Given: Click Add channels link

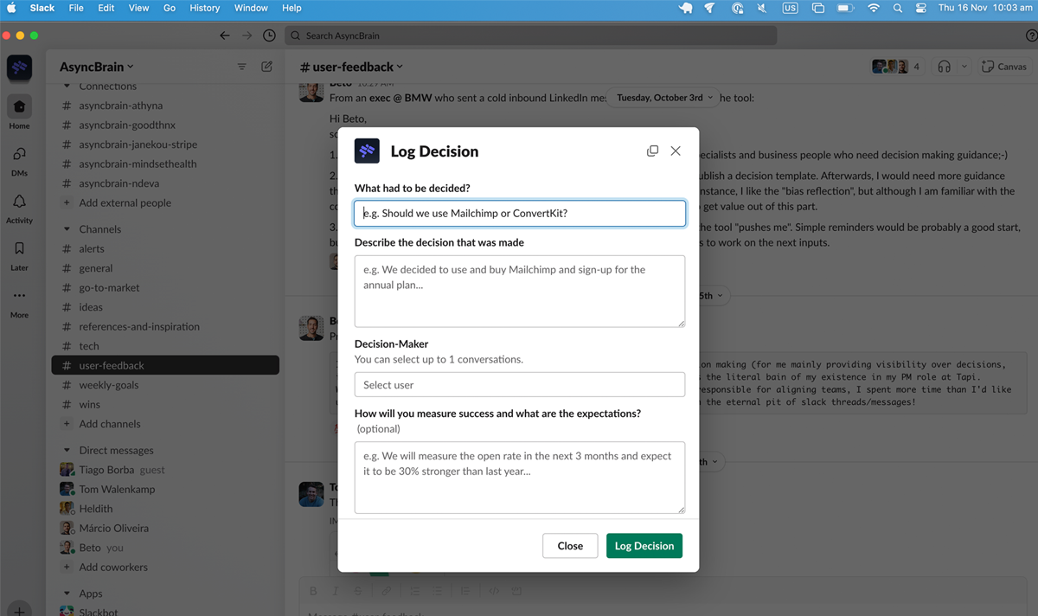Looking at the screenshot, I should [109, 424].
